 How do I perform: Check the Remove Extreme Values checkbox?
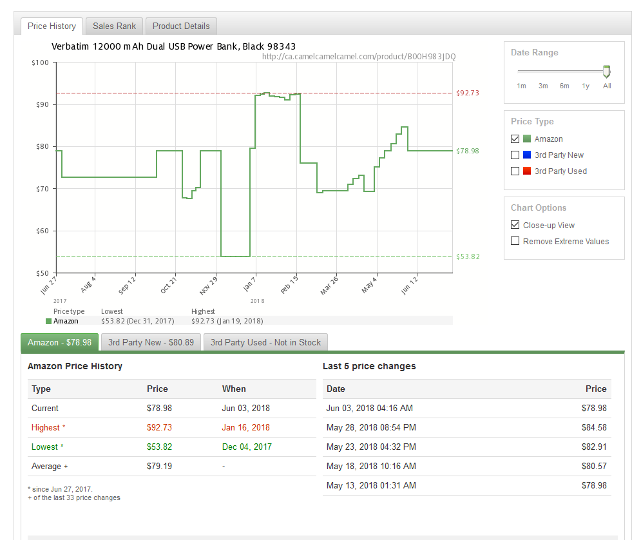pos(515,241)
